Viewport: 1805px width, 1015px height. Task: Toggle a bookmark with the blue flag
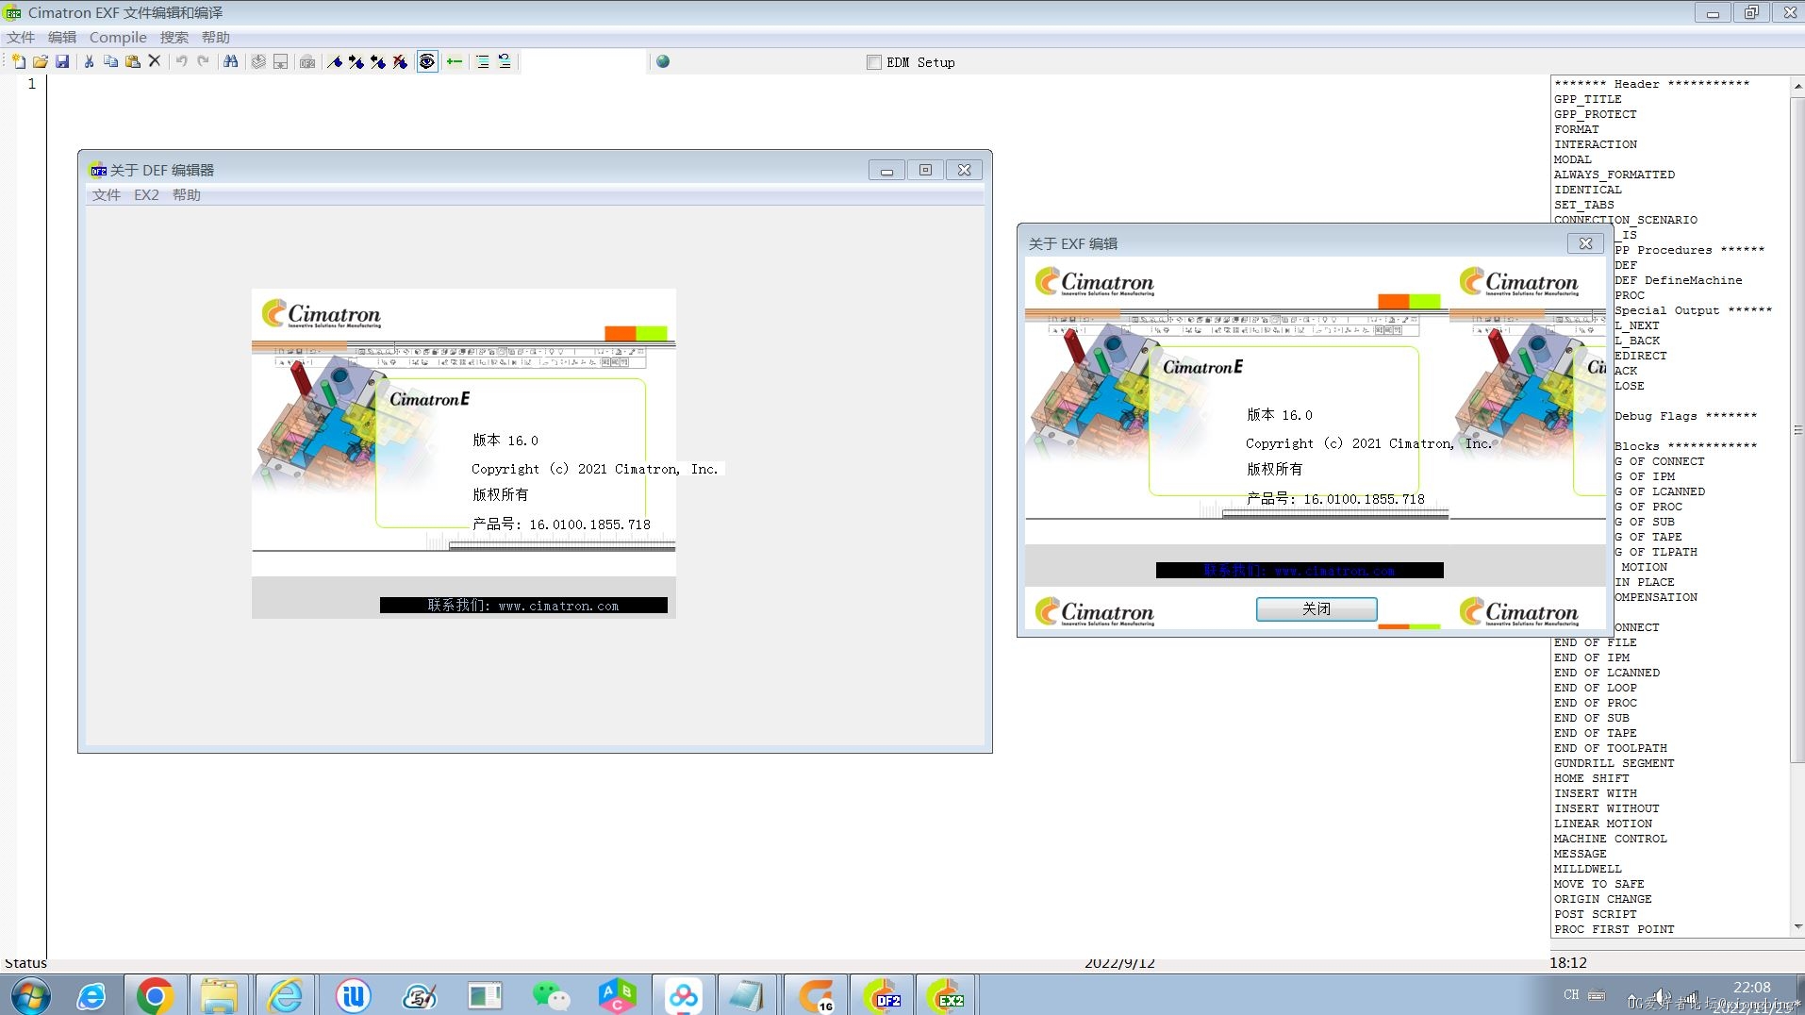pos(335,61)
